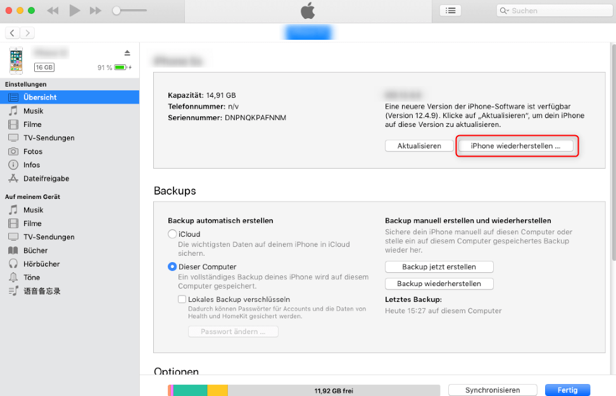This screenshot has width=616, height=396.
Task: Click the 91 % battery percentage text
Action: [x=105, y=68]
